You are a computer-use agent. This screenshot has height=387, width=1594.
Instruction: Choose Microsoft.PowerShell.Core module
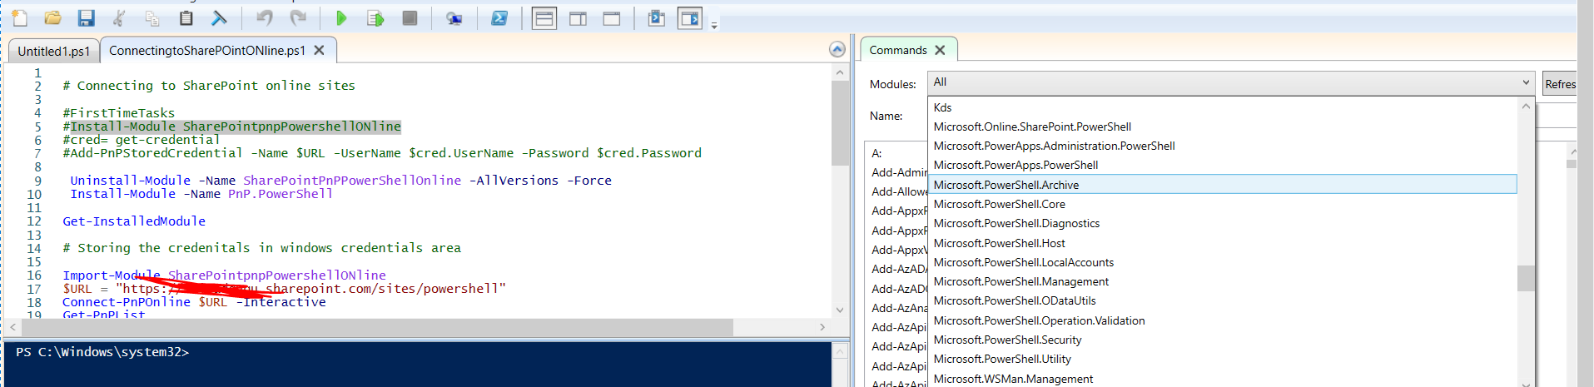pos(1222,204)
